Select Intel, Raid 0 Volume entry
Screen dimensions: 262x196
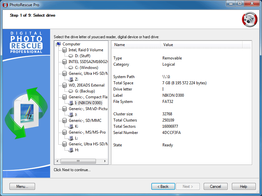(86, 50)
